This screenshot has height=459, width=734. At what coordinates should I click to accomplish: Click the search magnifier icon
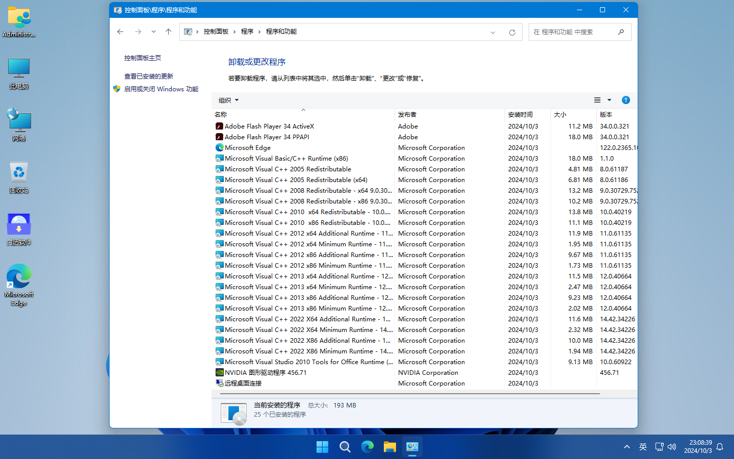click(621, 32)
